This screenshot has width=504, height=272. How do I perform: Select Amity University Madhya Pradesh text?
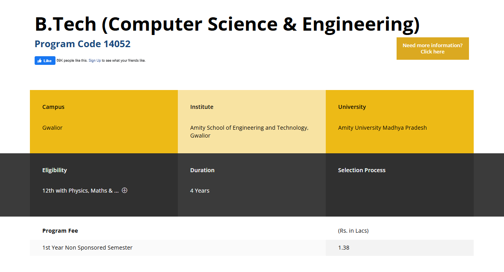[x=382, y=127]
